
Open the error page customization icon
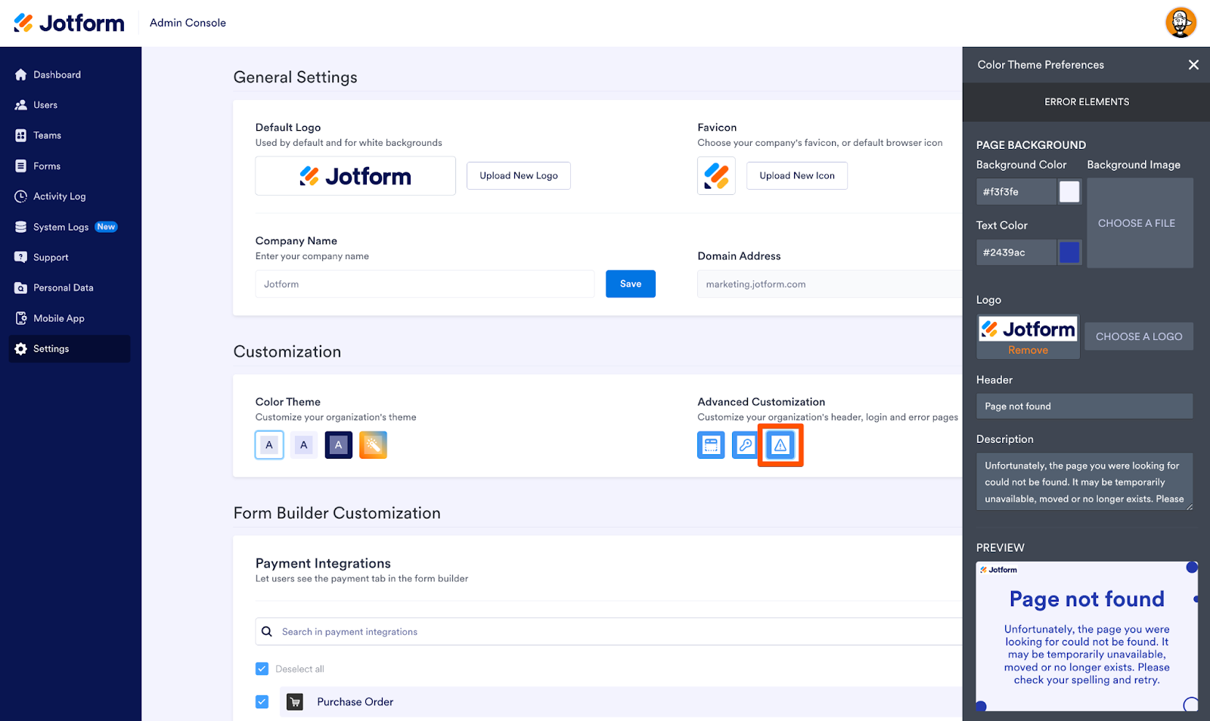coord(780,445)
